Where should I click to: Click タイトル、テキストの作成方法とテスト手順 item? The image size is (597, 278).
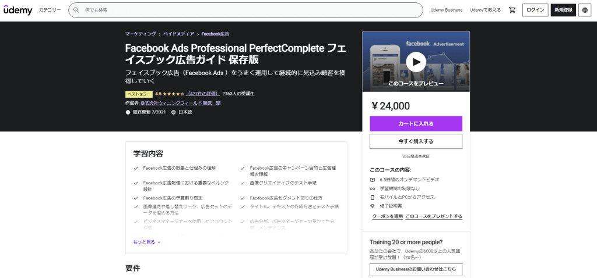294,206
